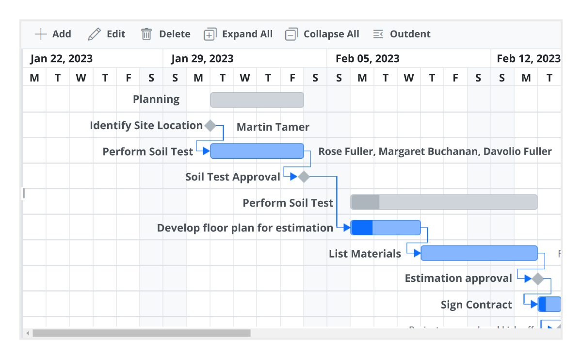Click the Edit pencil icon
The height and width of the screenshot is (359, 582).
[94, 34]
